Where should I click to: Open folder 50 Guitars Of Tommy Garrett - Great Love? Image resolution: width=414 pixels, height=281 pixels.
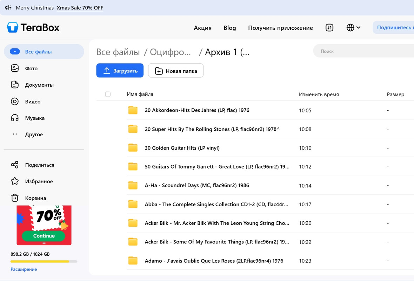click(x=217, y=166)
